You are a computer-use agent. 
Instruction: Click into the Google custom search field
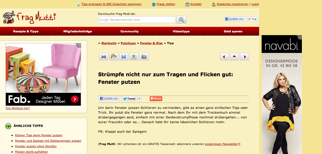click(137, 20)
